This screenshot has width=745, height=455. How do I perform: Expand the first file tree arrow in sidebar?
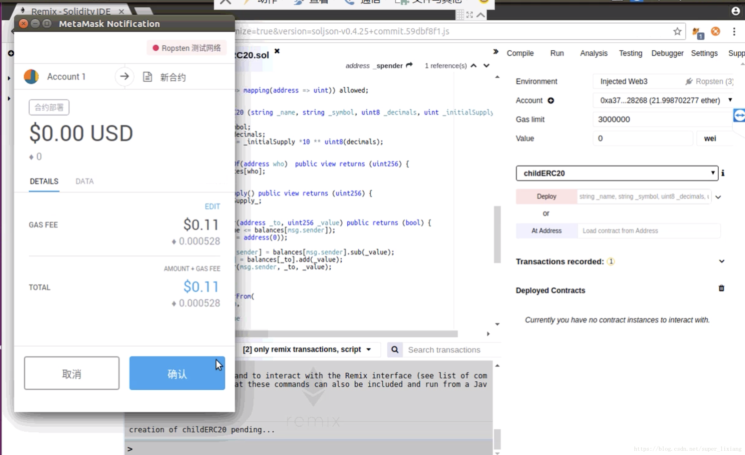pos(9,78)
